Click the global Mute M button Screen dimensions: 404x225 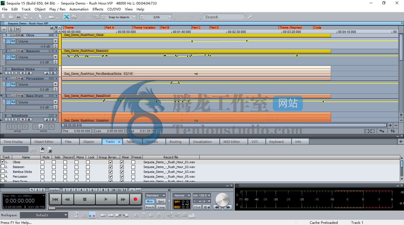(18, 29)
